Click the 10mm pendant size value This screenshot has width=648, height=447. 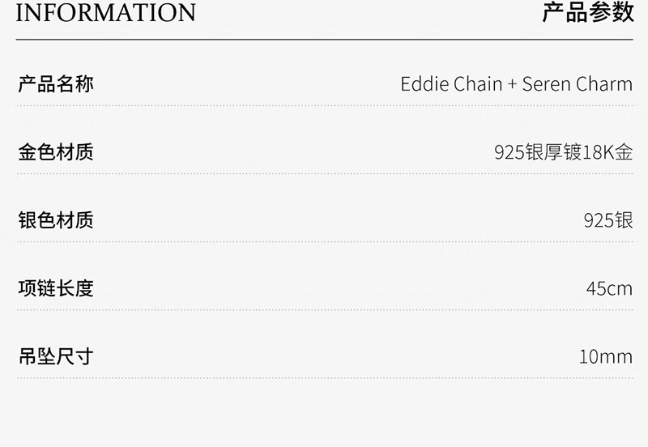[605, 356]
